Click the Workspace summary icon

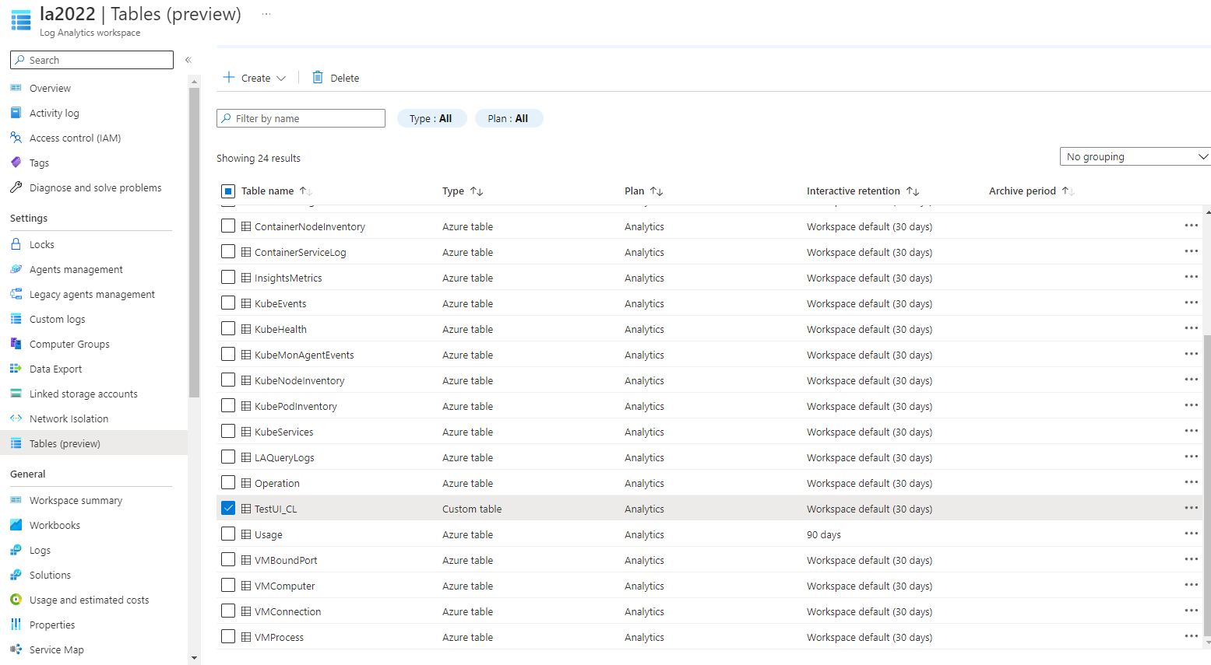pos(16,500)
